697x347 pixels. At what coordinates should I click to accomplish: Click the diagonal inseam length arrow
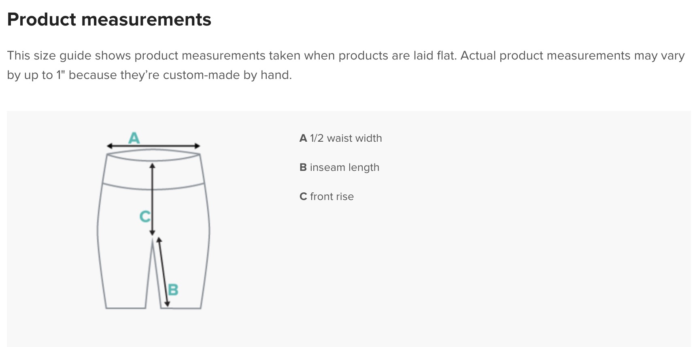tap(163, 272)
